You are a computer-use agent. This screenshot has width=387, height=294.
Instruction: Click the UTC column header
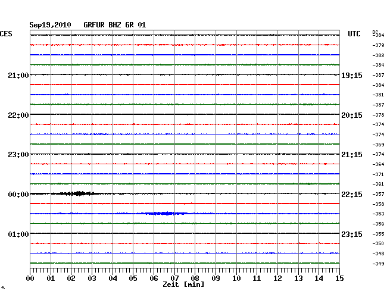pos(354,34)
